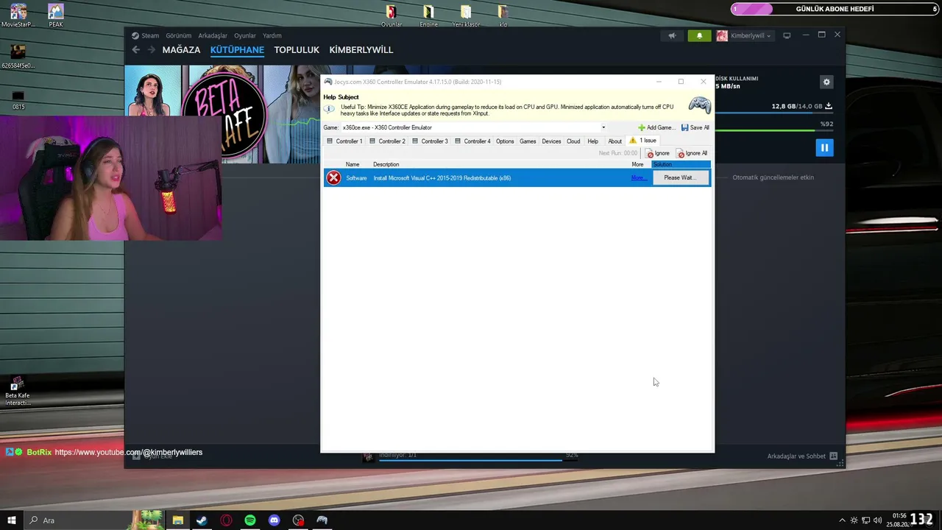Viewport: 942px width, 530px height.
Task: Select the 1 Issue tab
Action: pyautogui.click(x=642, y=140)
